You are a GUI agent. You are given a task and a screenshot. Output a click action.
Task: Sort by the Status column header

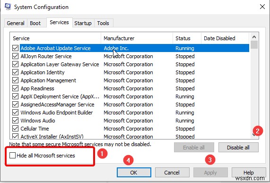(x=187, y=38)
